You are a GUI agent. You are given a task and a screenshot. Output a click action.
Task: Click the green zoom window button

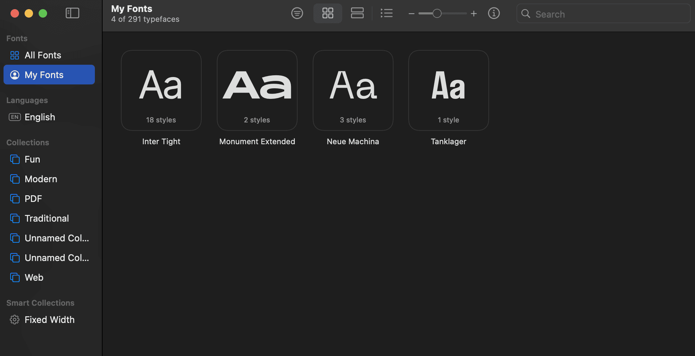[x=43, y=13]
